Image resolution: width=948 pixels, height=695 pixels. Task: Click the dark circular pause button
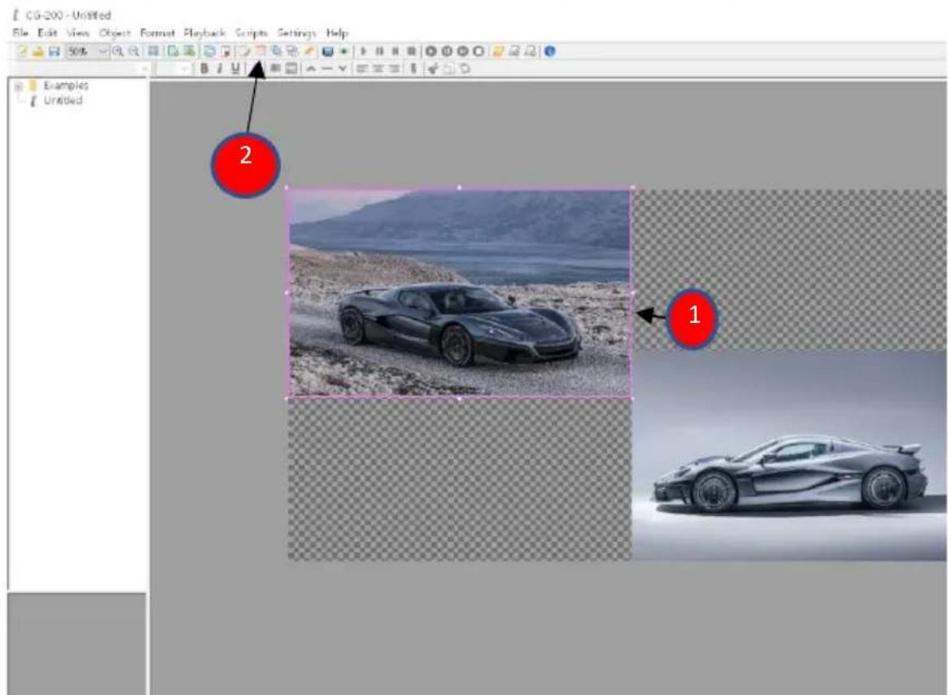pos(447,51)
